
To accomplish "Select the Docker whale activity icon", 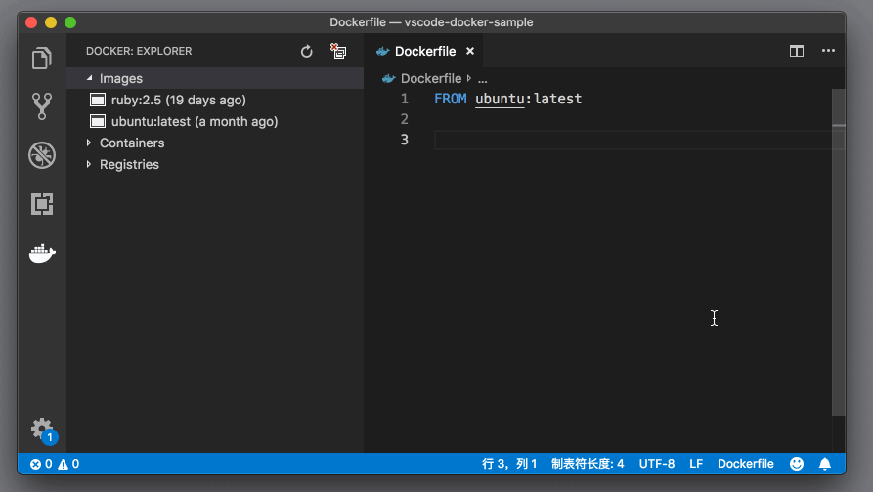I will pyautogui.click(x=41, y=254).
